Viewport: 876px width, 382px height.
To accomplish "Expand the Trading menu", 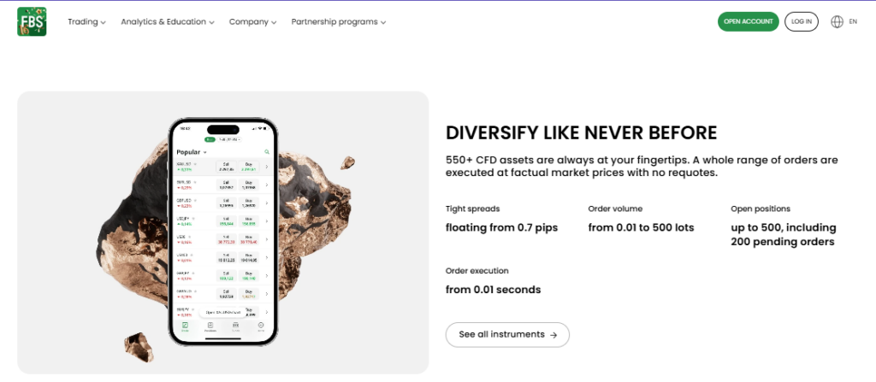I will (x=86, y=21).
